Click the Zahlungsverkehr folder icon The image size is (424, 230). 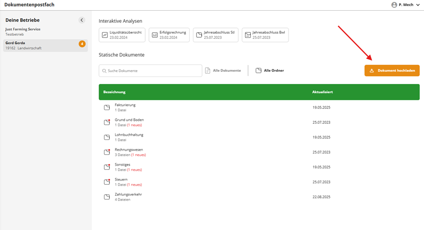tap(107, 197)
